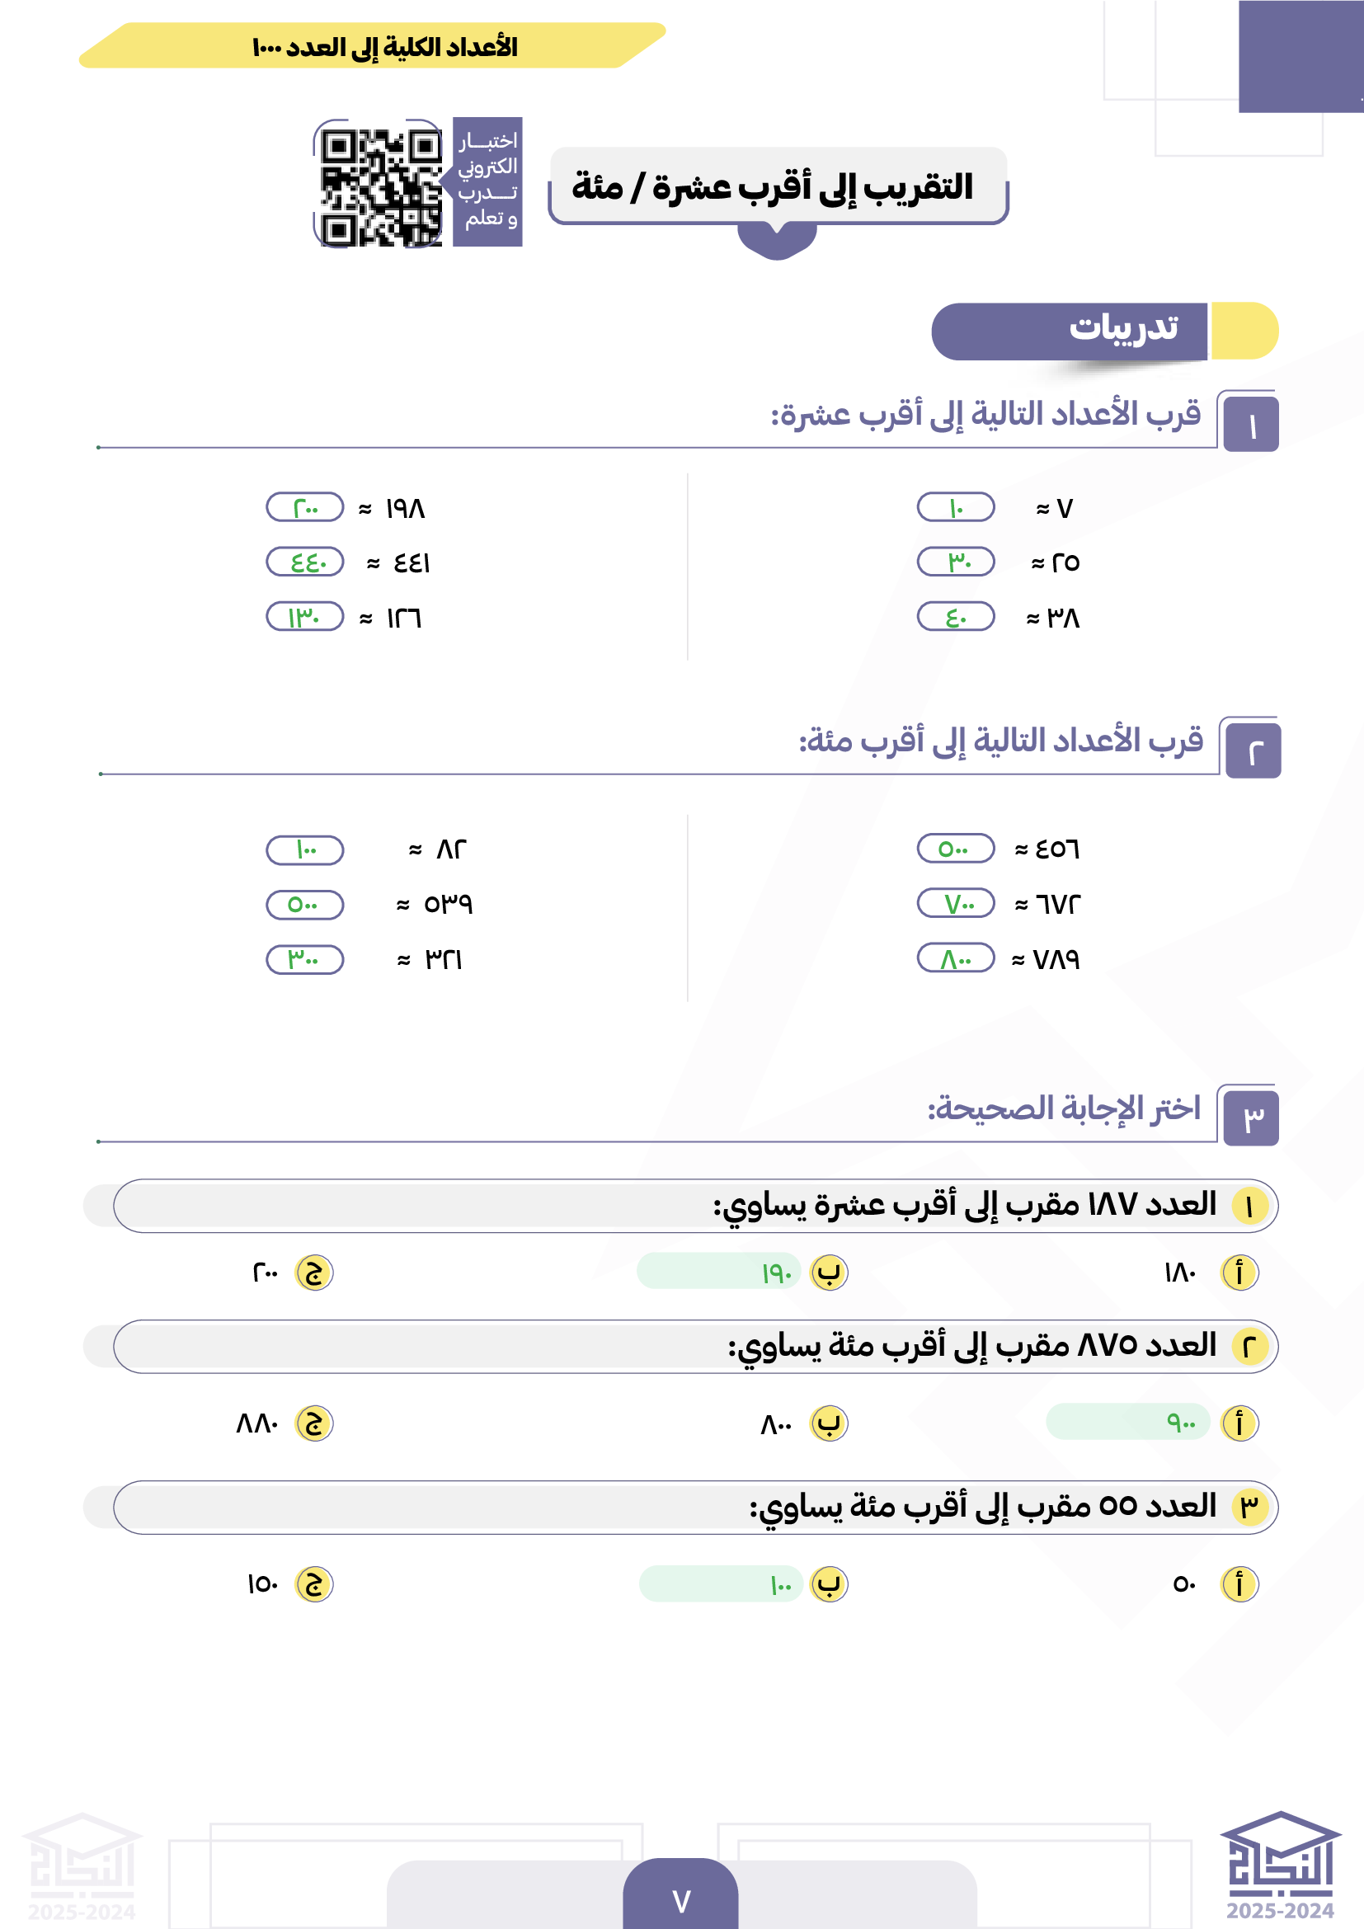This screenshot has height=1929, width=1364.
Task: Click the purple school logo bottom right
Action: pos(1280,1864)
